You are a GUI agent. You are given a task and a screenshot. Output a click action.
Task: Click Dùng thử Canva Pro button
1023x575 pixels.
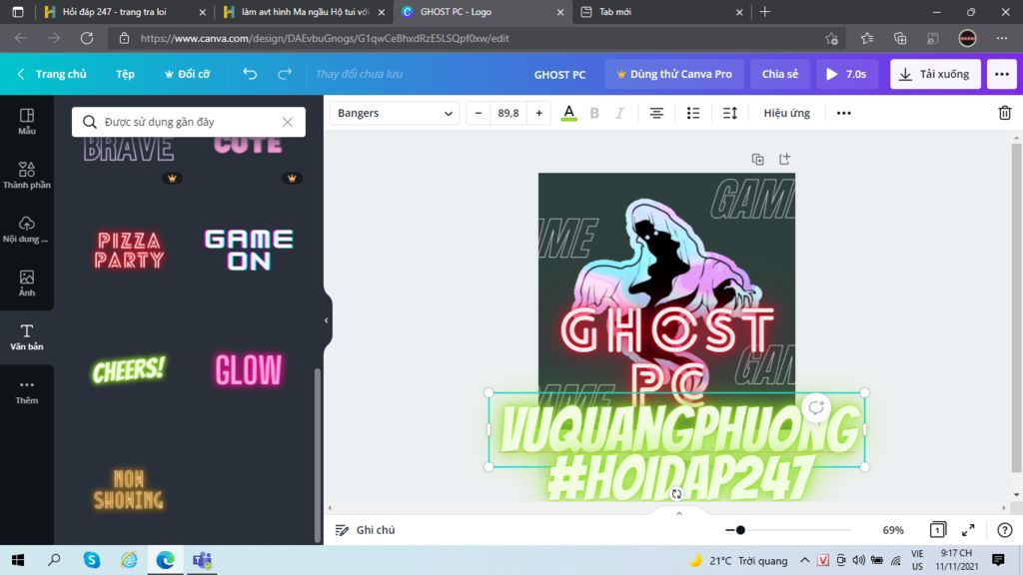674,74
